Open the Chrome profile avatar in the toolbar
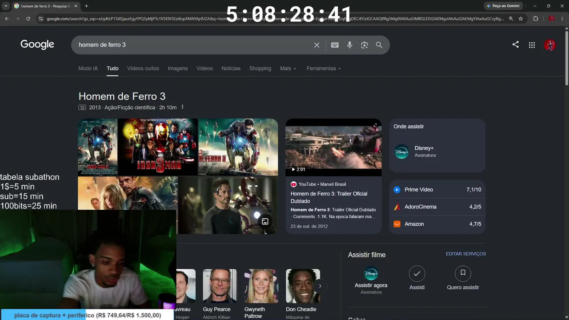The height and width of the screenshot is (320, 569). (x=552, y=19)
